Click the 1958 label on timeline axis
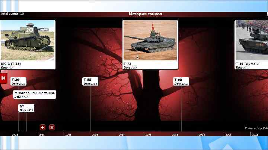 95,134
